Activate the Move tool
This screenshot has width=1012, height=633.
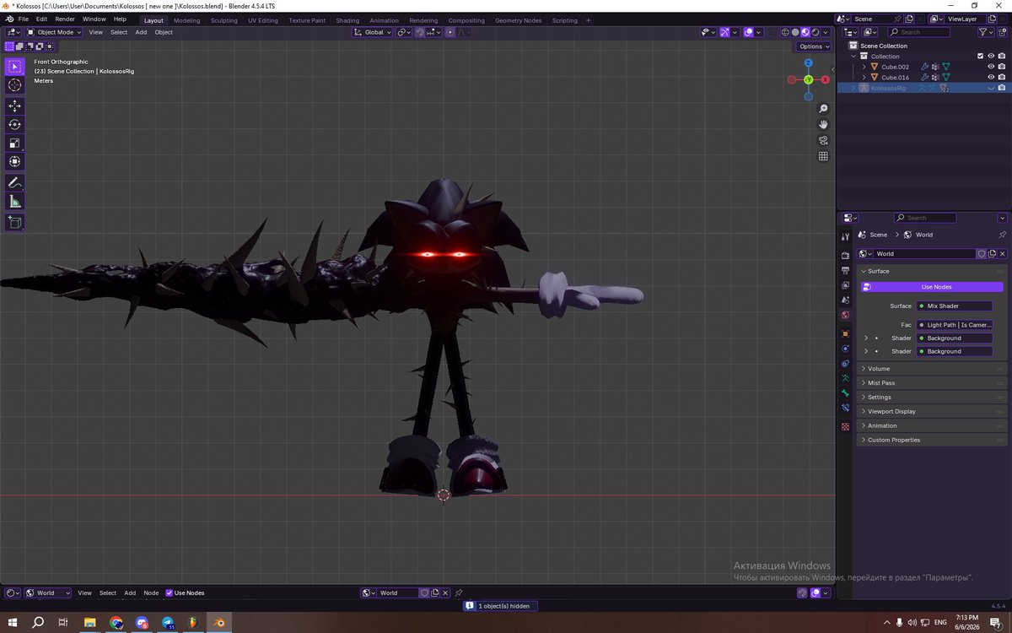tap(15, 105)
